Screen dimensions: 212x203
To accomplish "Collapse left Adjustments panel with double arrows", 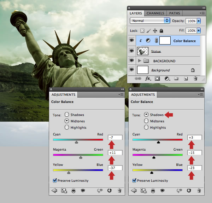I will click(122, 89).
